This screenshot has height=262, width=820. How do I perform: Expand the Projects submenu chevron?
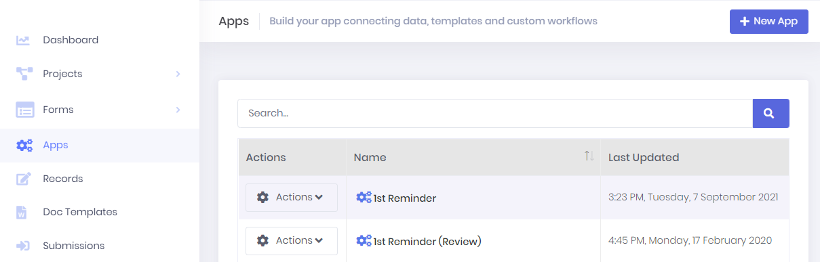tap(178, 74)
